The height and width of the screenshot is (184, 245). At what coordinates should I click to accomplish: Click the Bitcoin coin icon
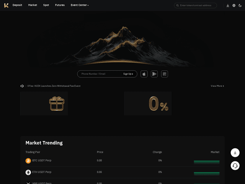28,161
